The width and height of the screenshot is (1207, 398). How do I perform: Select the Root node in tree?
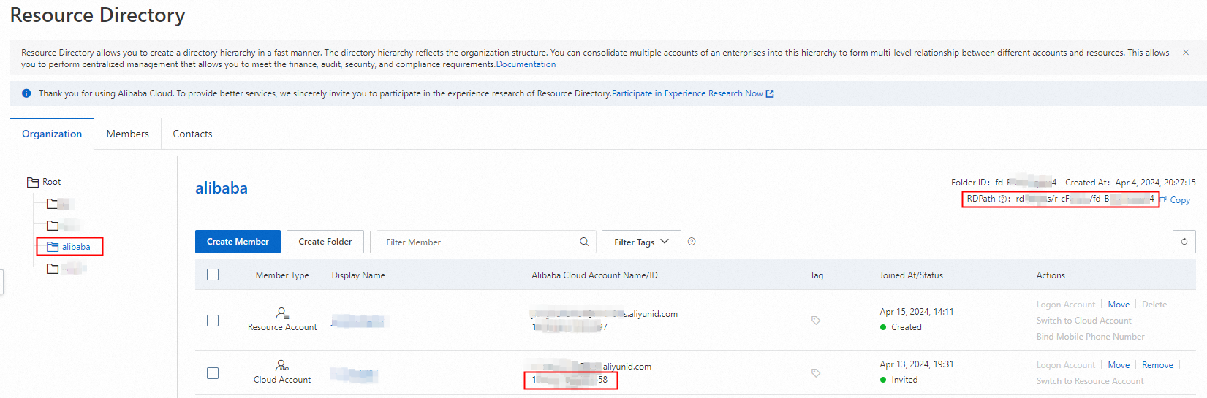click(x=52, y=182)
